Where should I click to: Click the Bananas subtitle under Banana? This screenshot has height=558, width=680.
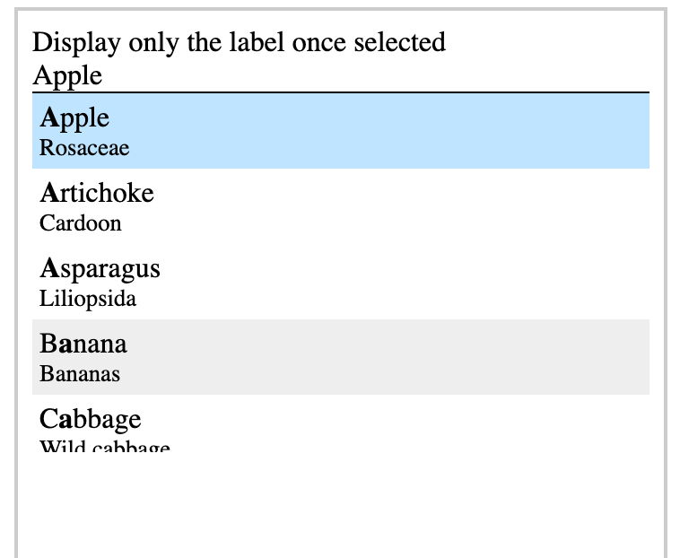[x=80, y=374]
